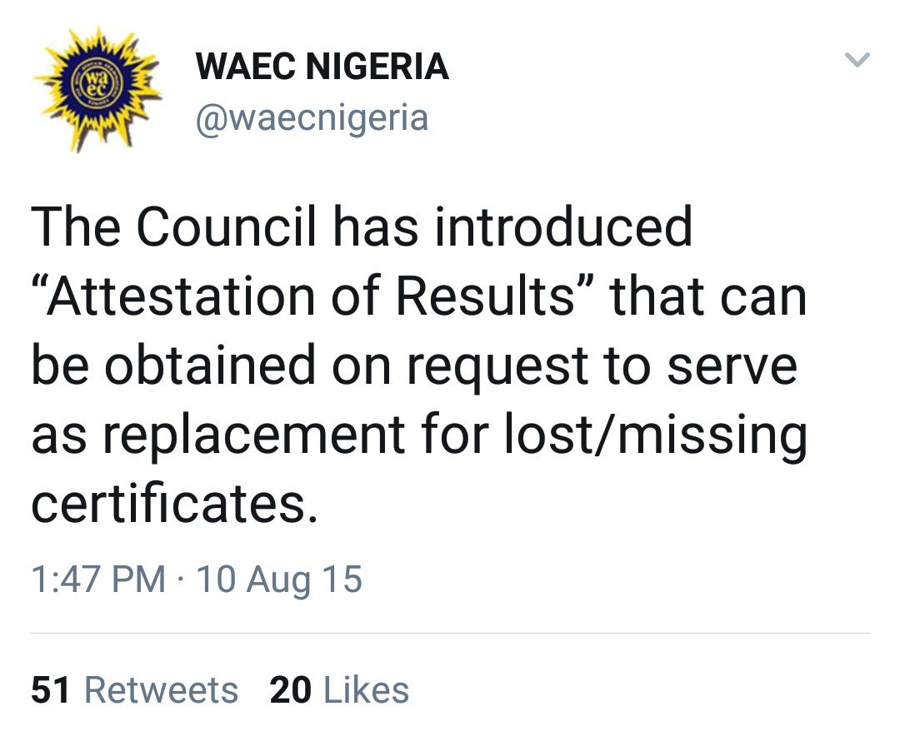Viewport: 900px width, 741px height.
Task: Click the 1:47 PM timestamp
Action: tap(98, 579)
